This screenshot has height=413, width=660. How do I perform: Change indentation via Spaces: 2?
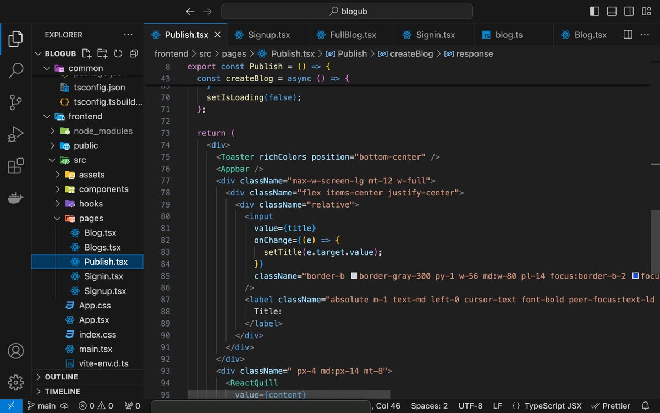click(430, 406)
